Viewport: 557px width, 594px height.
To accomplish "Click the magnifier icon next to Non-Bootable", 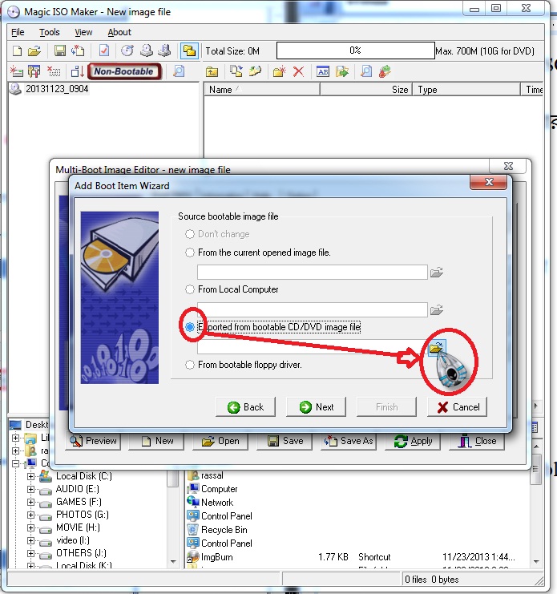I will (x=179, y=71).
